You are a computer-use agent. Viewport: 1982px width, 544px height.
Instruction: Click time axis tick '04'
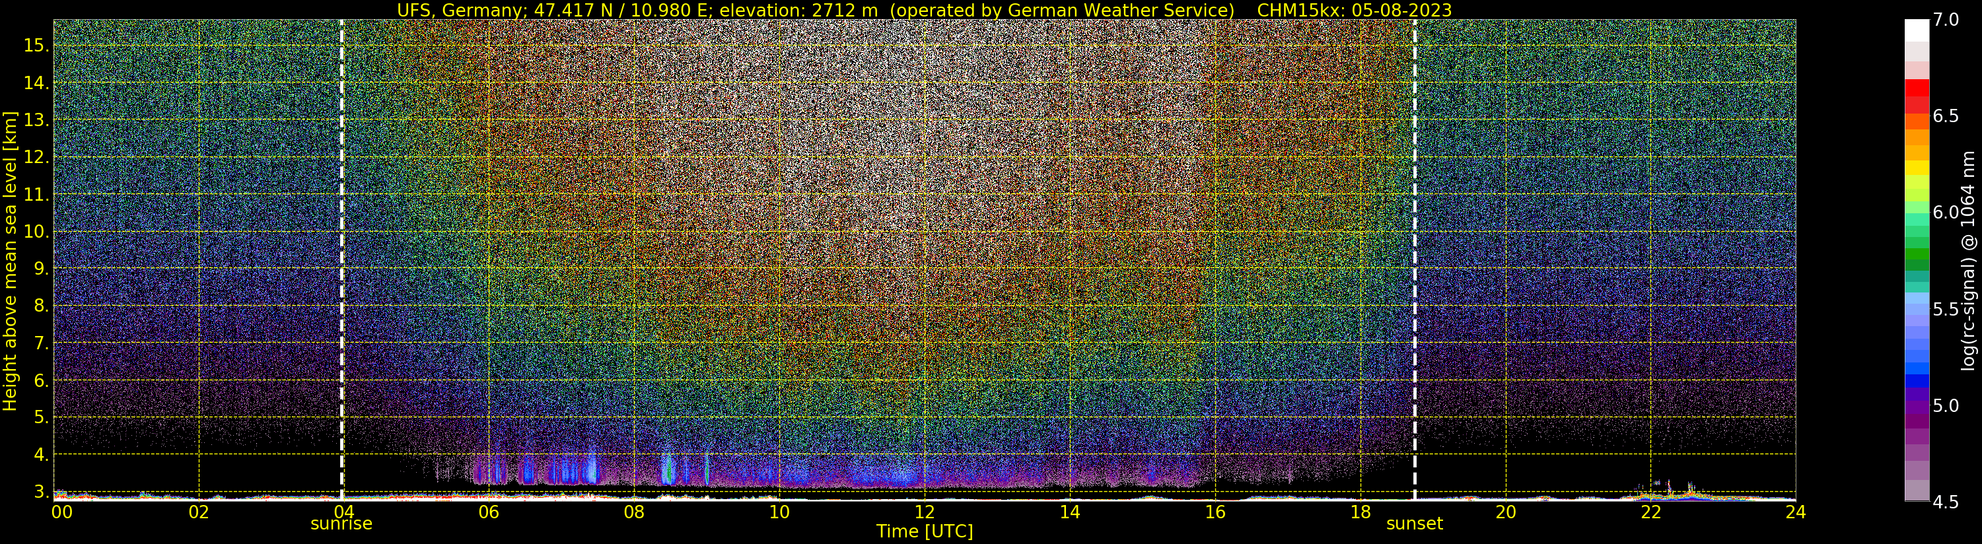click(x=343, y=512)
